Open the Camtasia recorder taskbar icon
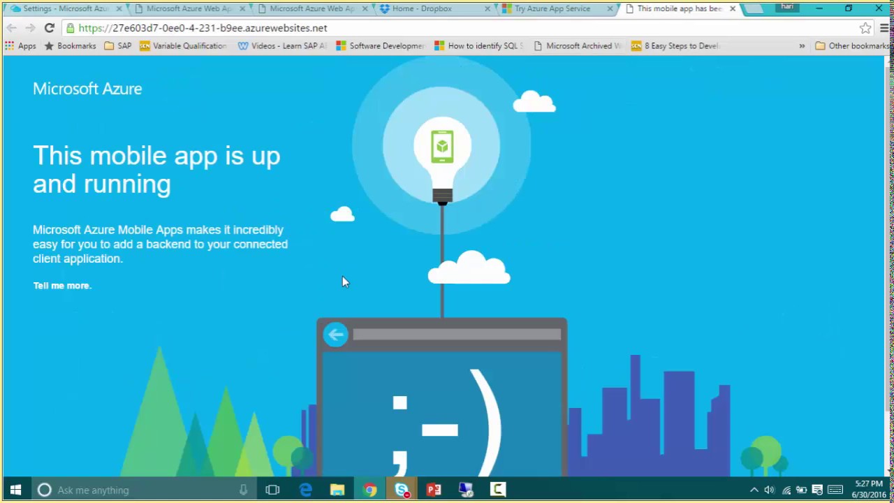This screenshot has width=894, height=503. click(x=498, y=490)
